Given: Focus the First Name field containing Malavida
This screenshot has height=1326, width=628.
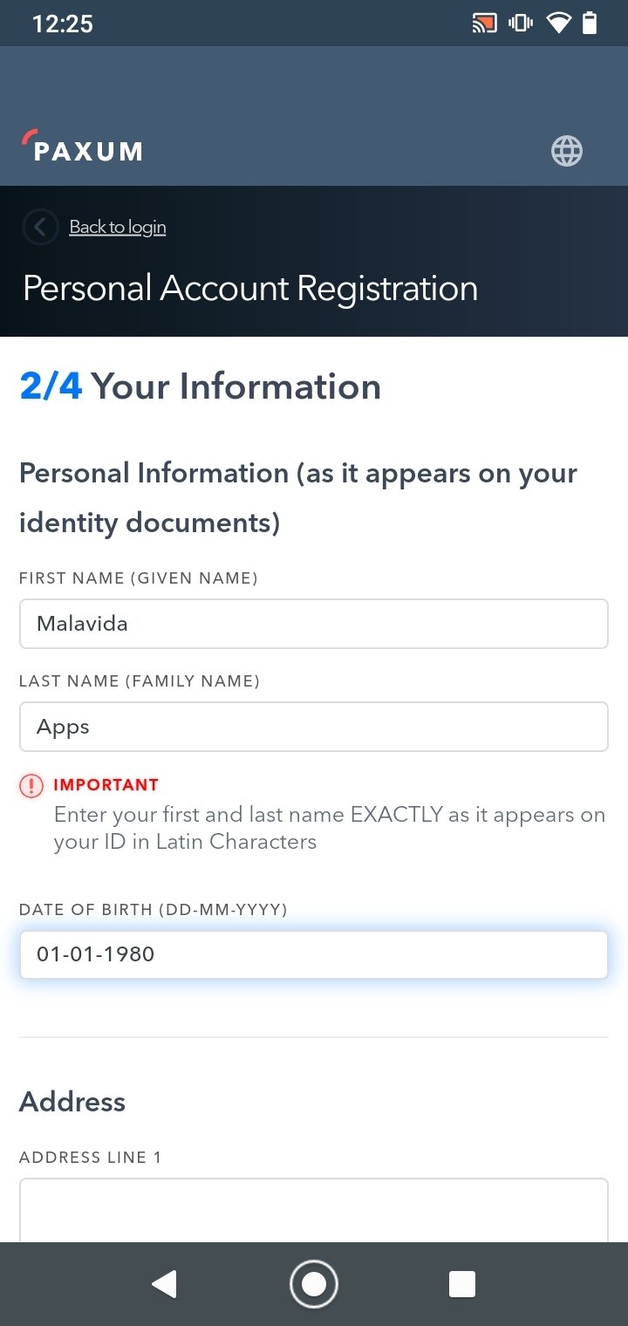Looking at the screenshot, I should (313, 624).
